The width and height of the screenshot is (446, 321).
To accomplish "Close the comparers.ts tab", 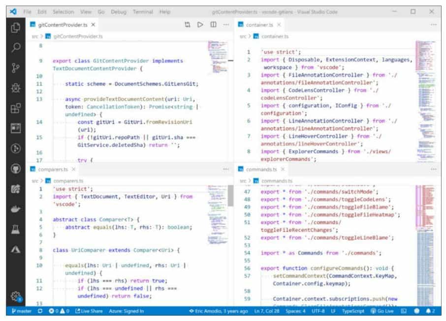I will tap(73, 169).
